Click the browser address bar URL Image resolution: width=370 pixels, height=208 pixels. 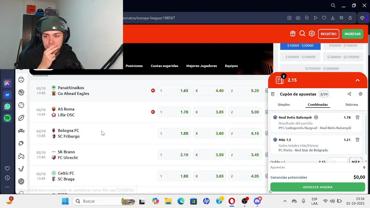[149, 18]
